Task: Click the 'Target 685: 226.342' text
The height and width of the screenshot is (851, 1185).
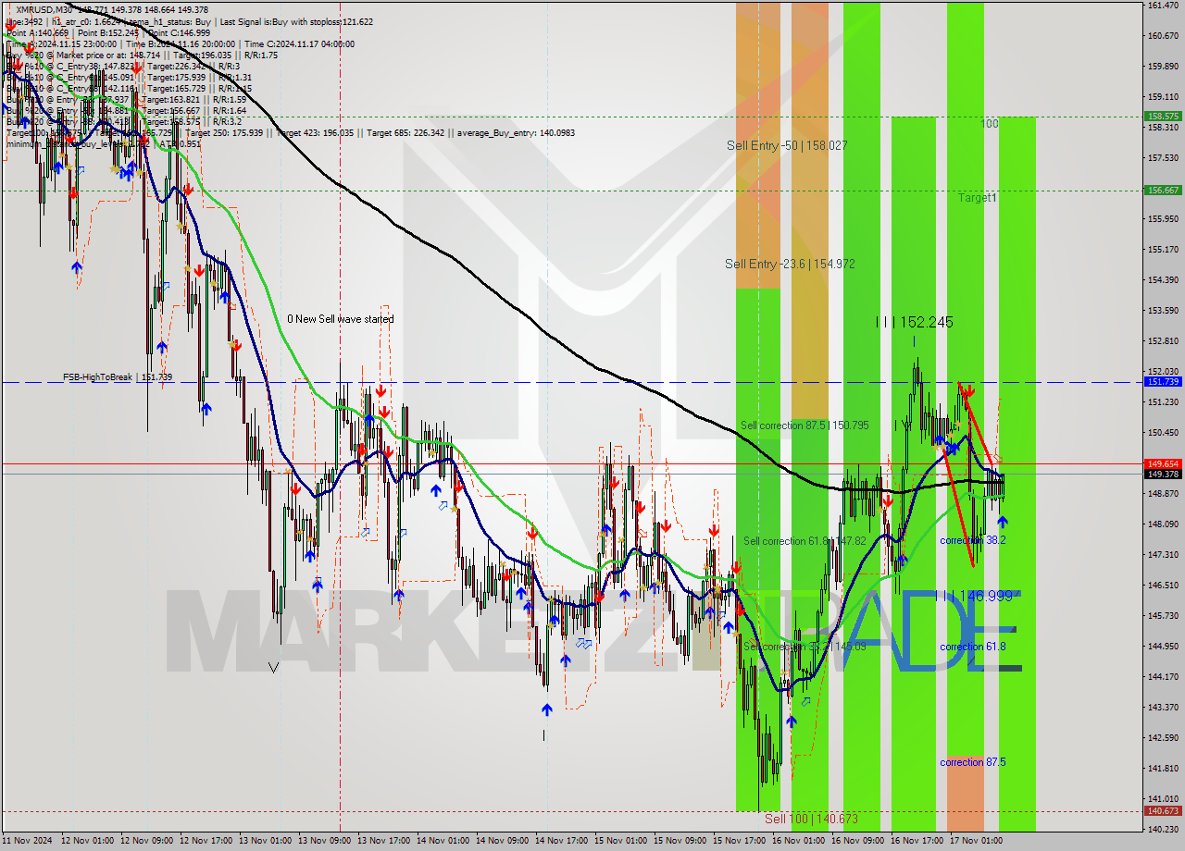Action: 405,132
